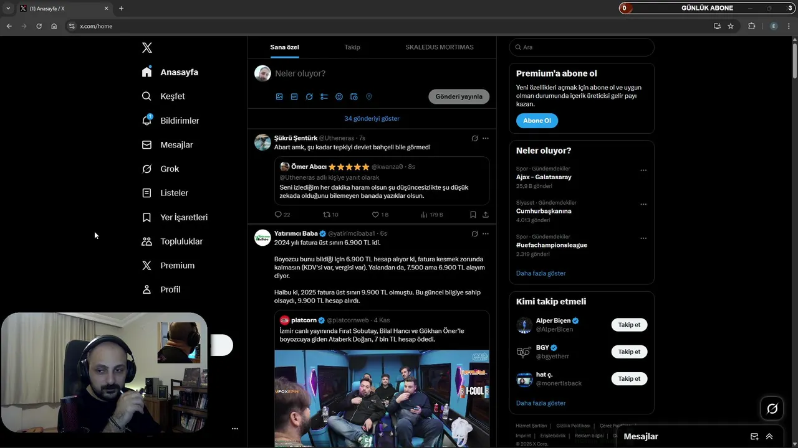Screen dimensions: 798x448
Task: Reload the browser page
Action: [39, 26]
